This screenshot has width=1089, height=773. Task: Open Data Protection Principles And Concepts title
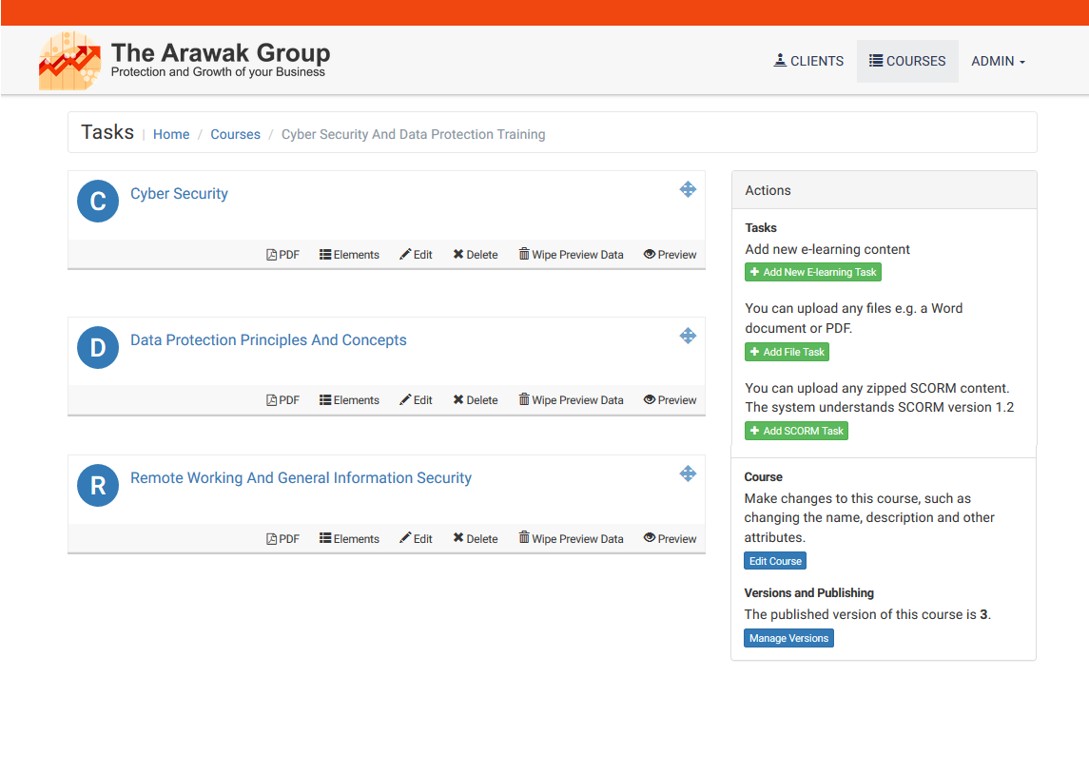point(269,340)
